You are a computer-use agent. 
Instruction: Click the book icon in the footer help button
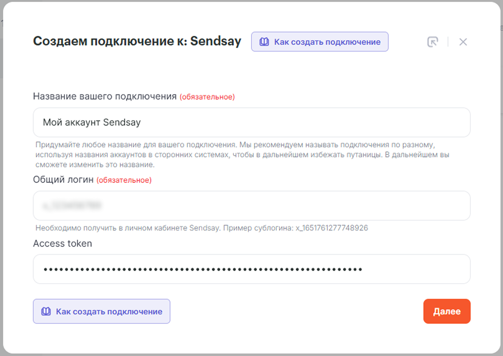(46, 312)
